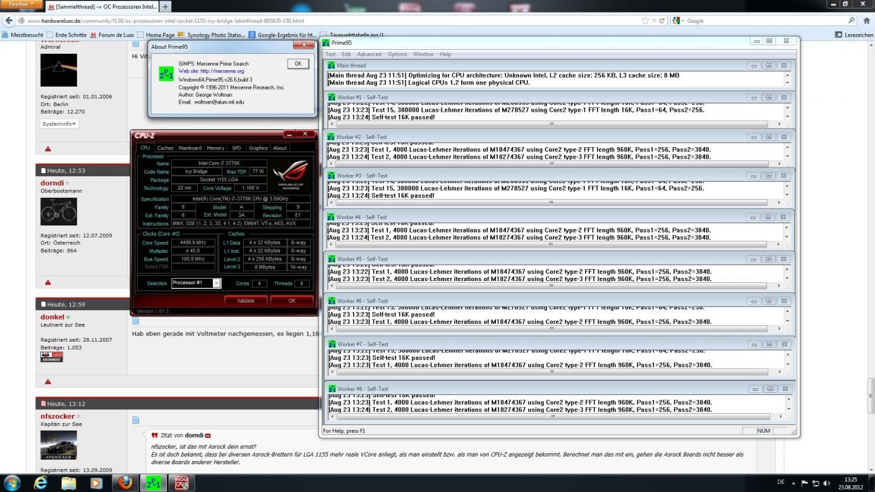The height and width of the screenshot is (492, 875).
Task: Open the SPD tab in CPU-Z
Action: [x=236, y=148]
